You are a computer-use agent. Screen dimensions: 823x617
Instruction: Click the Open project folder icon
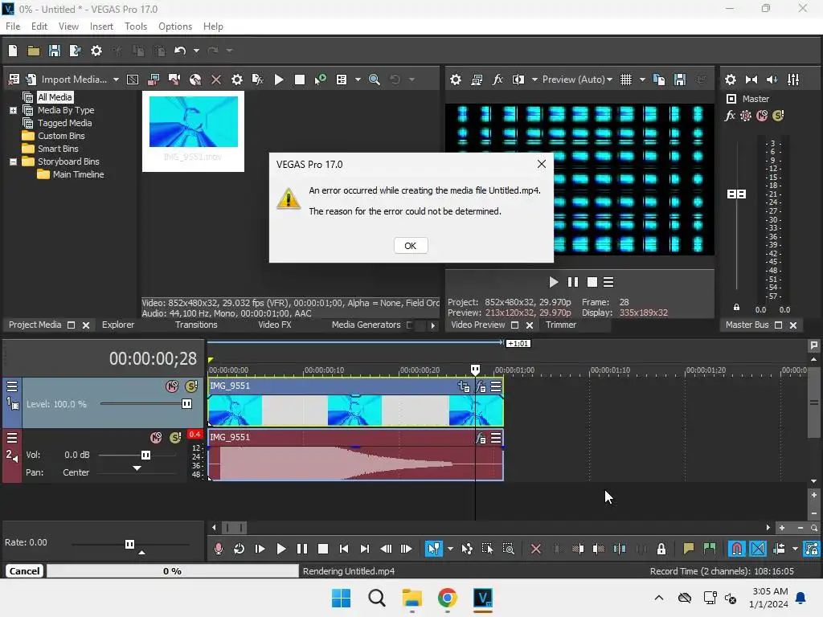click(34, 51)
